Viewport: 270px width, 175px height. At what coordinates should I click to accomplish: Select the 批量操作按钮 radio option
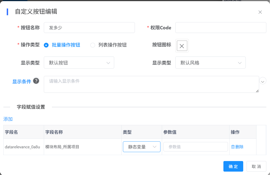pyautogui.click(x=46, y=45)
